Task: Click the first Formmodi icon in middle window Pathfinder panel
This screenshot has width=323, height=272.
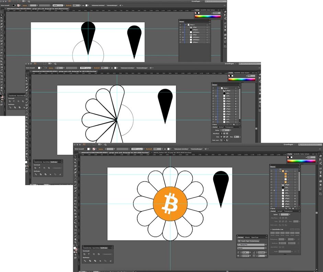Action: tap(35, 168)
